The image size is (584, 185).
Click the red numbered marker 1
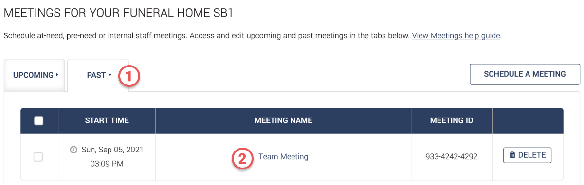tap(130, 76)
